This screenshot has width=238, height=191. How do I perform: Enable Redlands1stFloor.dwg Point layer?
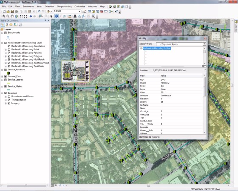click(9, 49)
